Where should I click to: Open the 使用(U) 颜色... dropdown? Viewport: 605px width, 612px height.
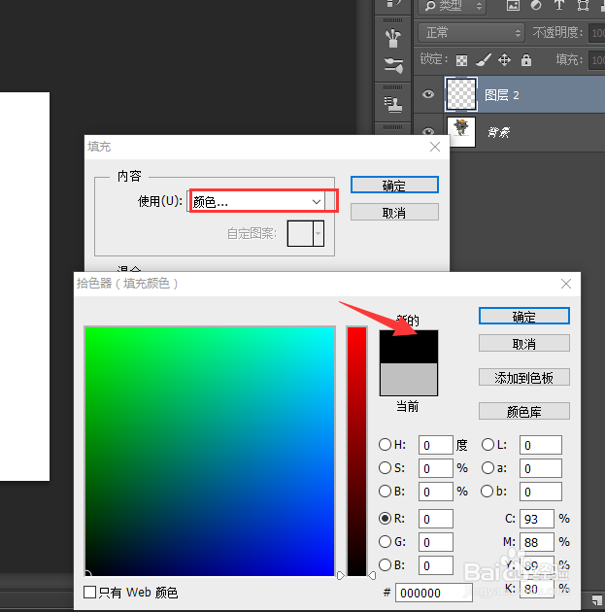pyautogui.click(x=257, y=202)
